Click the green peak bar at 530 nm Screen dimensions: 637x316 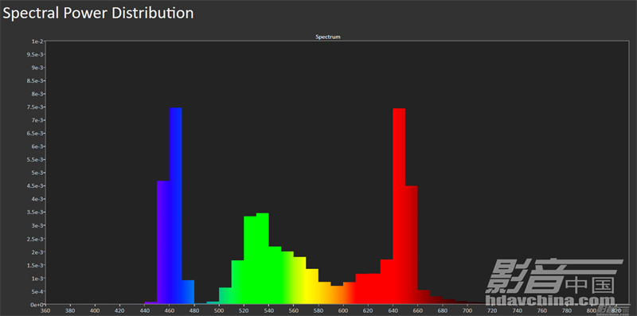pyautogui.click(x=263, y=259)
